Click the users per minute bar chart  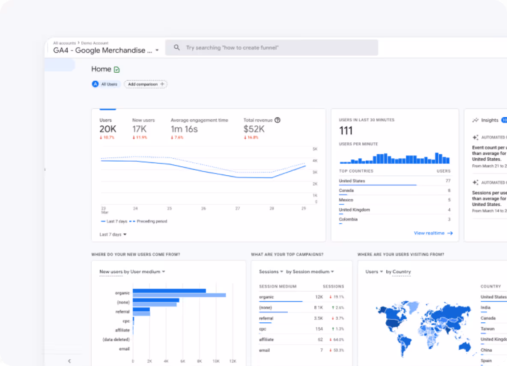[x=394, y=158]
